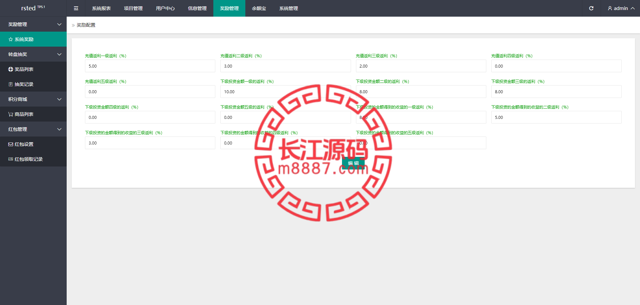Click the 充值返利一级返利 (%) label
640x305 pixels.
click(106, 56)
